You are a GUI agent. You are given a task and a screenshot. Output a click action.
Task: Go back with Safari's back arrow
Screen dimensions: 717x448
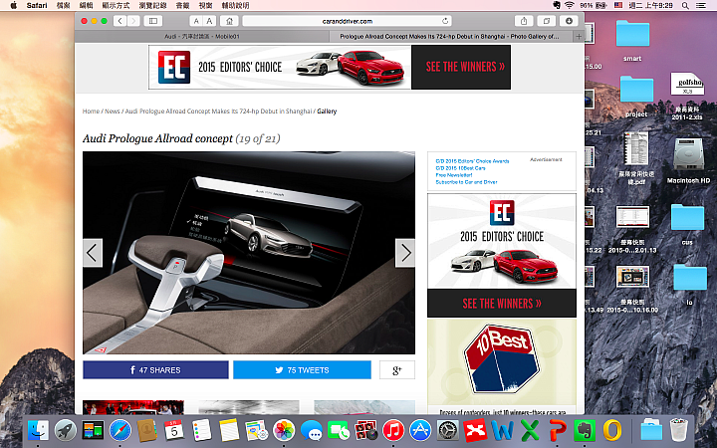[x=120, y=21]
